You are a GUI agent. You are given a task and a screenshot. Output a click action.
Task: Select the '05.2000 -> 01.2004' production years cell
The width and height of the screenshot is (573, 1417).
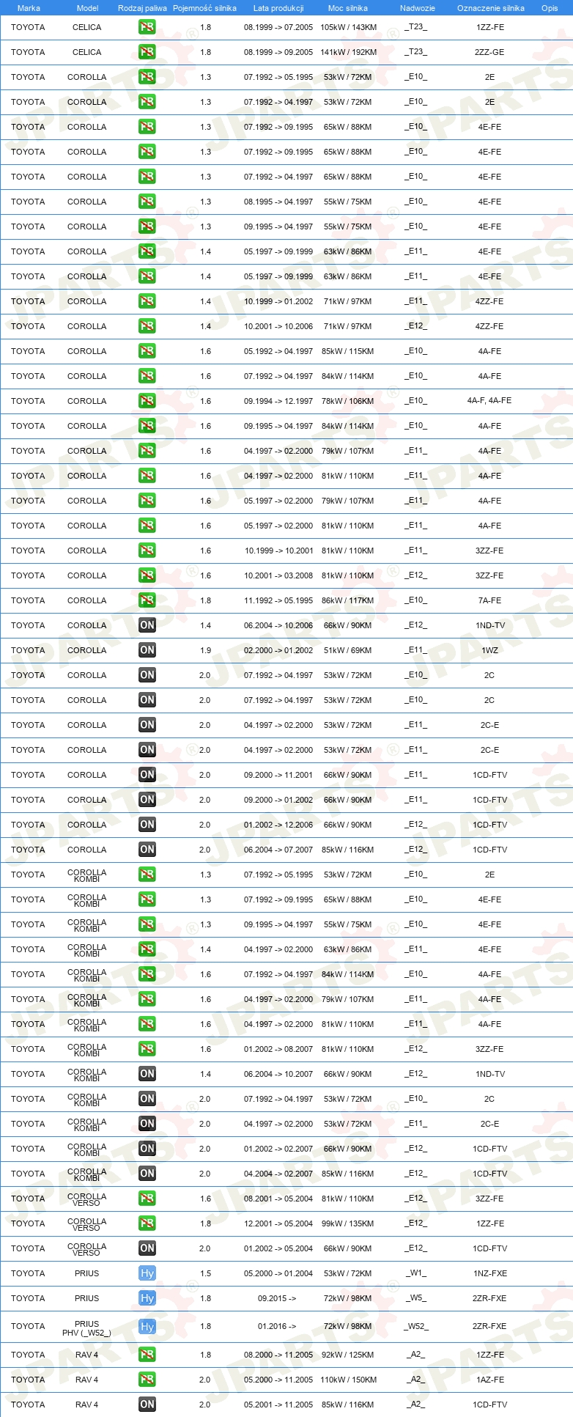point(278,1273)
